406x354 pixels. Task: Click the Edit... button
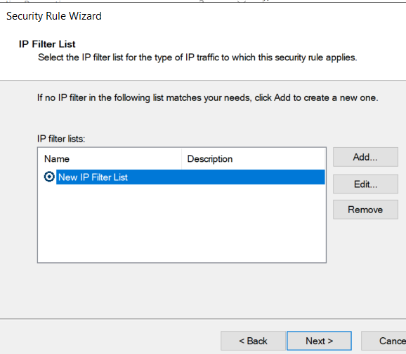coord(365,184)
